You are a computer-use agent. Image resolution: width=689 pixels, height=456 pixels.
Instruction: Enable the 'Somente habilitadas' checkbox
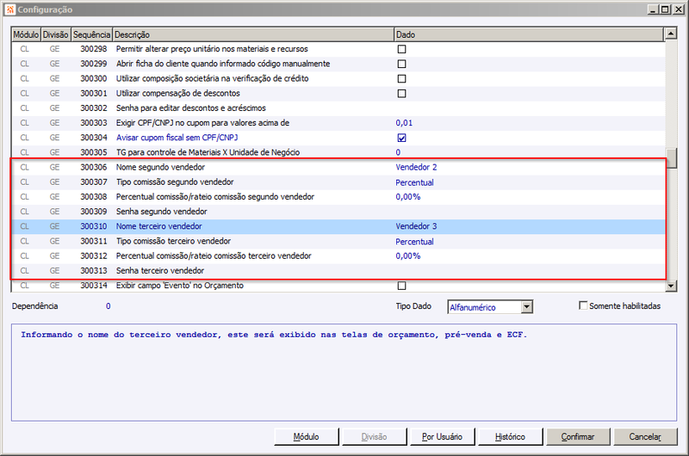(x=583, y=305)
